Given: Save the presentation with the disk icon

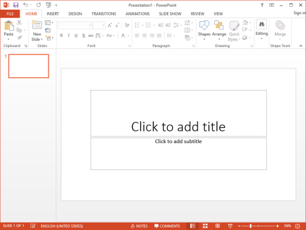Looking at the screenshot, I should point(16,5).
